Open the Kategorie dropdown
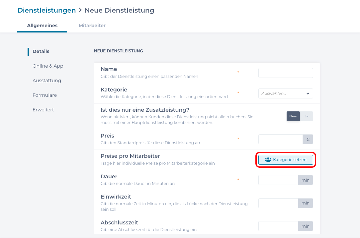Image resolution: width=360 pixels, height=238 pixels. [x=286, y=93]
